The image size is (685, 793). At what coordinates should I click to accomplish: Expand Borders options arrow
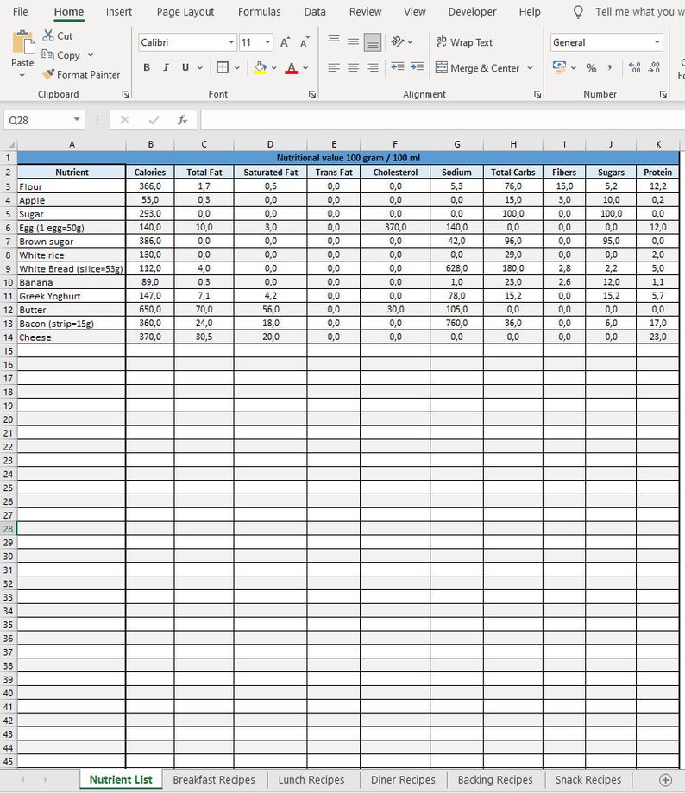236,68
